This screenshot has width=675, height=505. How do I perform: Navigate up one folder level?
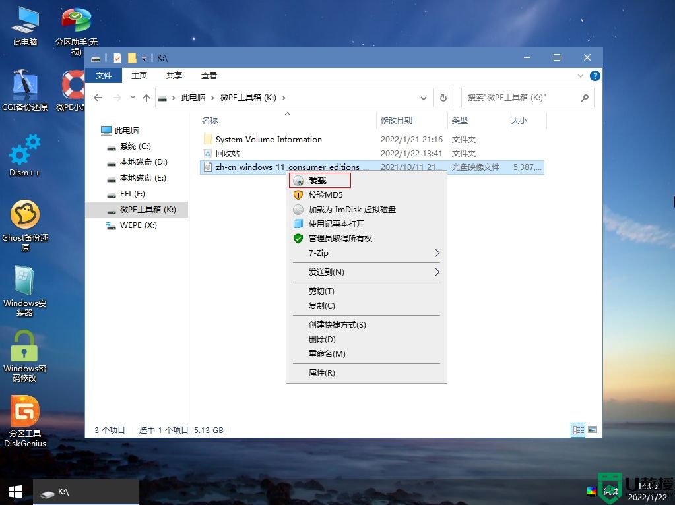[146, 97]
